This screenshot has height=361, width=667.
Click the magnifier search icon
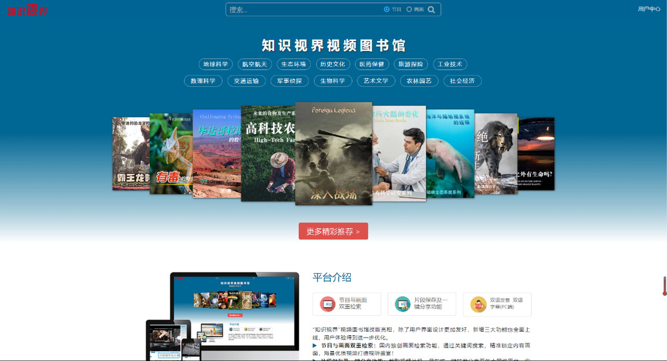pos(432,9)
